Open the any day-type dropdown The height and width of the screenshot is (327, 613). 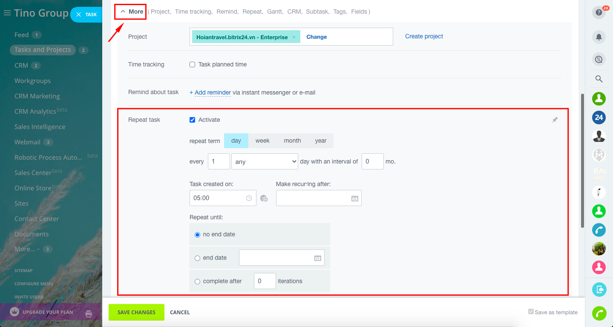click(x=265, y=161)
